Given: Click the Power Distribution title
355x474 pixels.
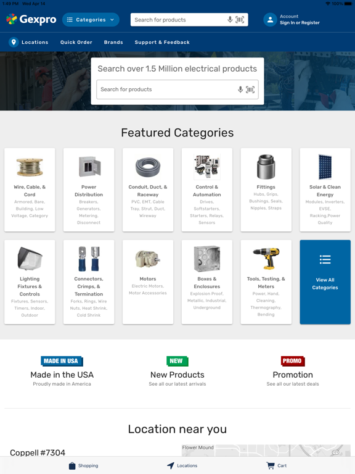Looking at the screenshot, I should (x=89, y=191).
